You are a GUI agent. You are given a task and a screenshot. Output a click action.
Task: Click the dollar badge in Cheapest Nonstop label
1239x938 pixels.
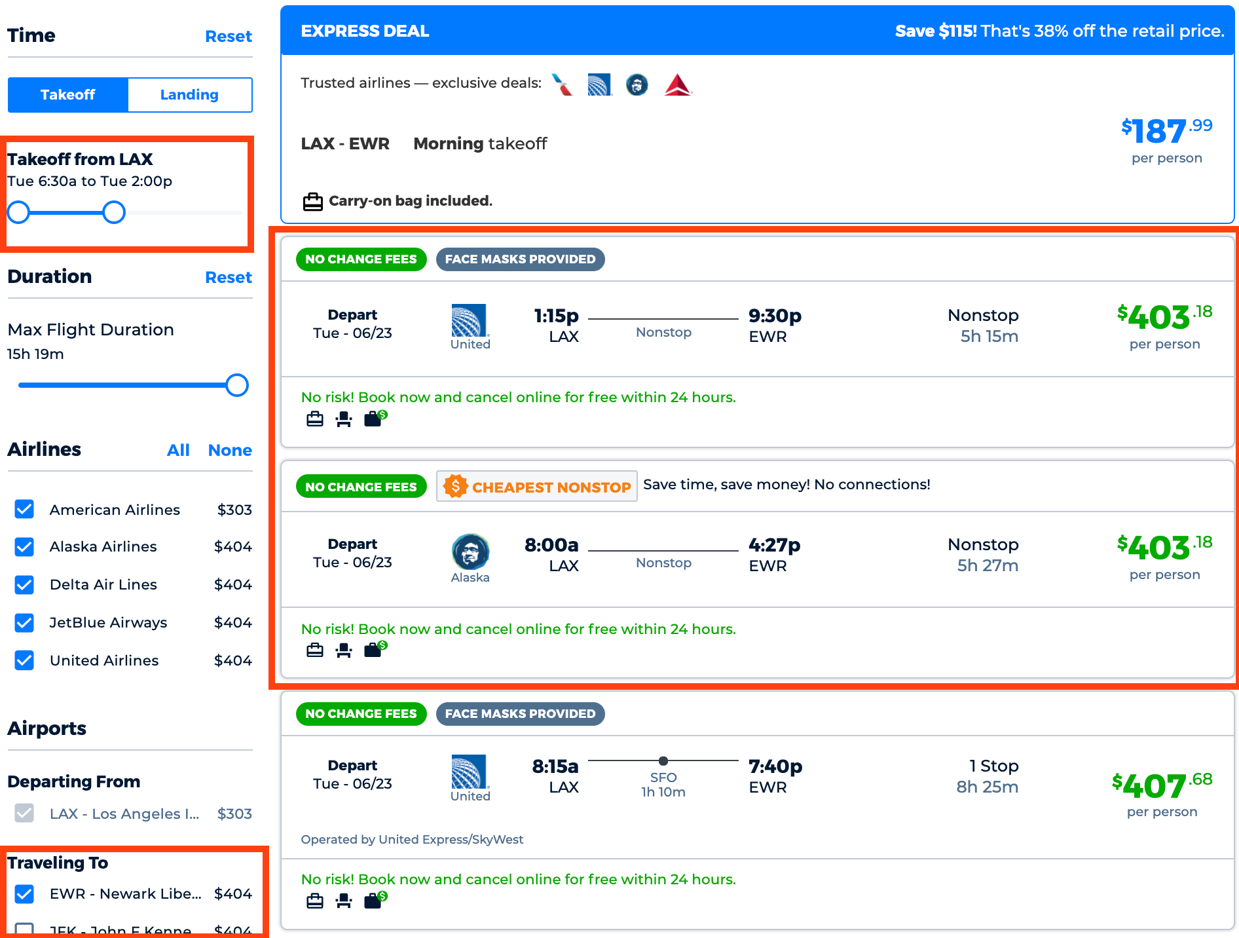click(455, 486)
